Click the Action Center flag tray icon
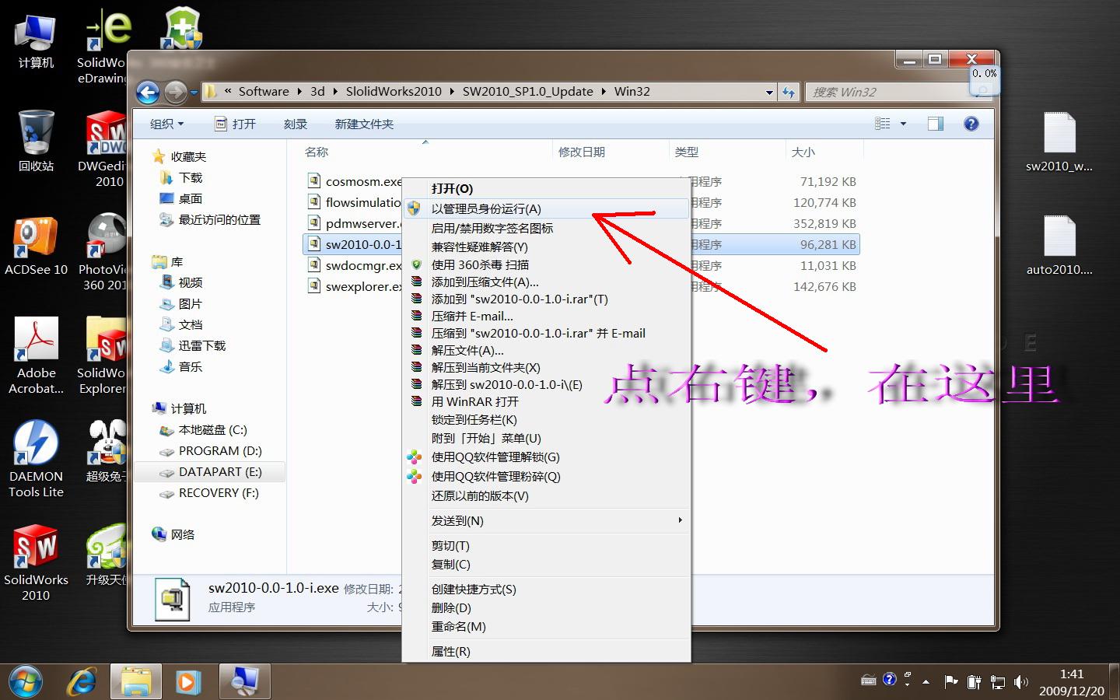Screen dimensions: 1120x700 tap(950, 682)
